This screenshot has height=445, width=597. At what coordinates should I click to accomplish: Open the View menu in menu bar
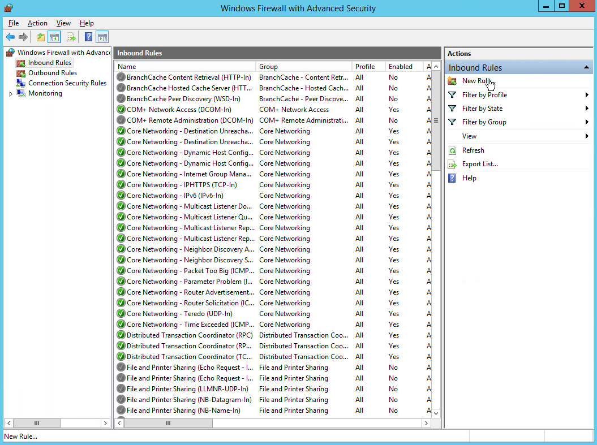(63, 23)
